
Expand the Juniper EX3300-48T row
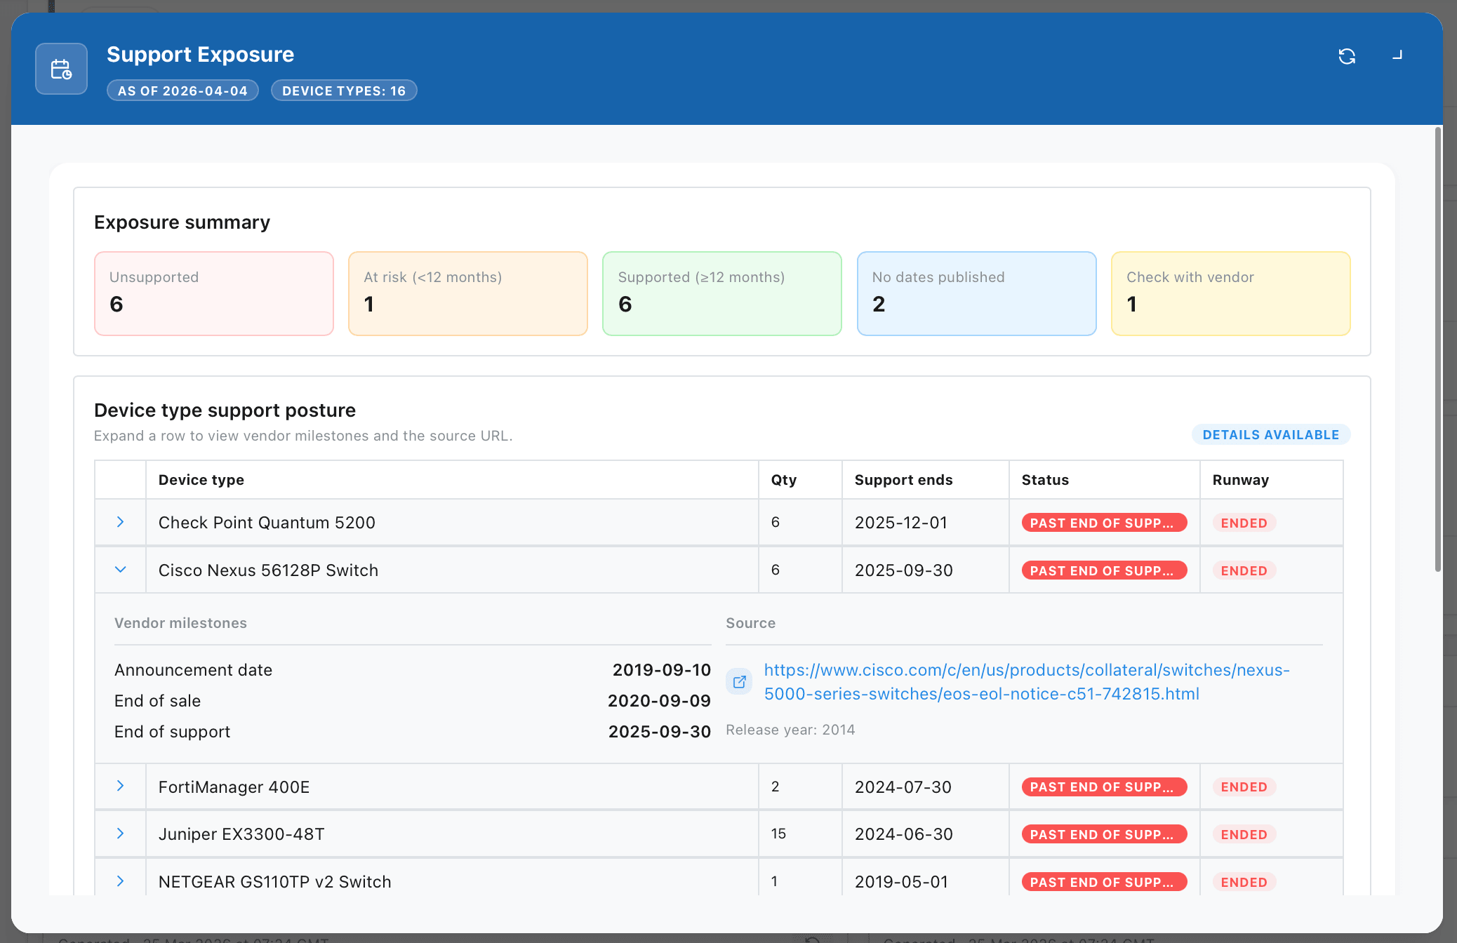(120, 834)
